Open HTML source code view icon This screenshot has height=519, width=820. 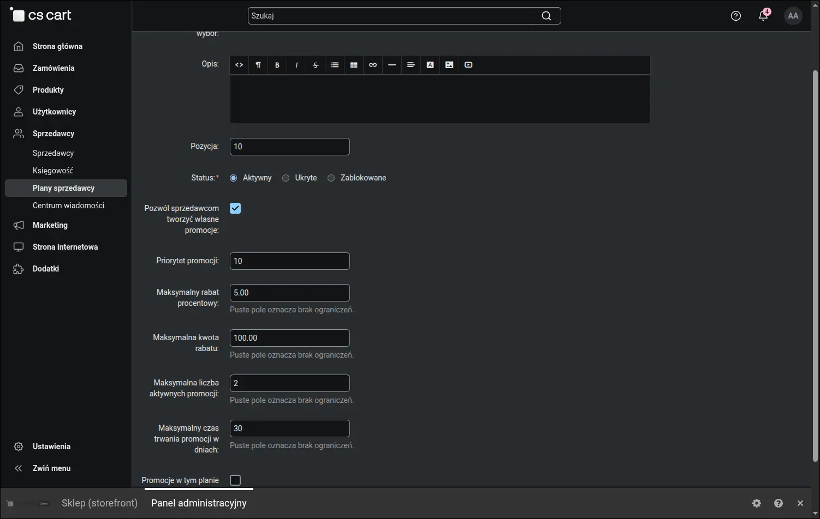239,65
